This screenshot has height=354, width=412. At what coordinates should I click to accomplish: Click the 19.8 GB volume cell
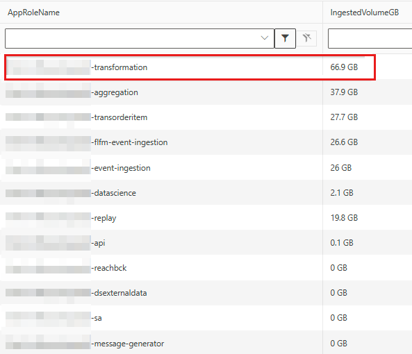pos(344,217)
